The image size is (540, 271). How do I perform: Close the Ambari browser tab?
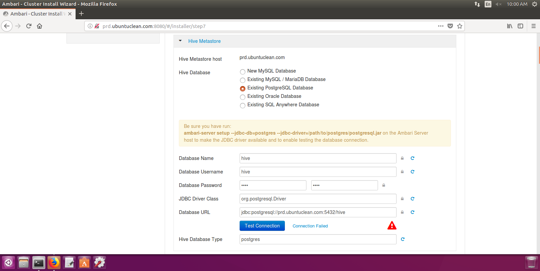coord(70,14)
